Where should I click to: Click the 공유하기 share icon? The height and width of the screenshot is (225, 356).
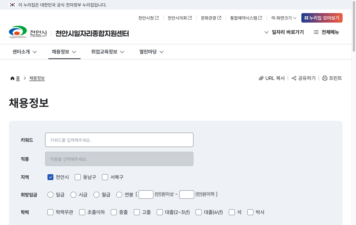294,78
